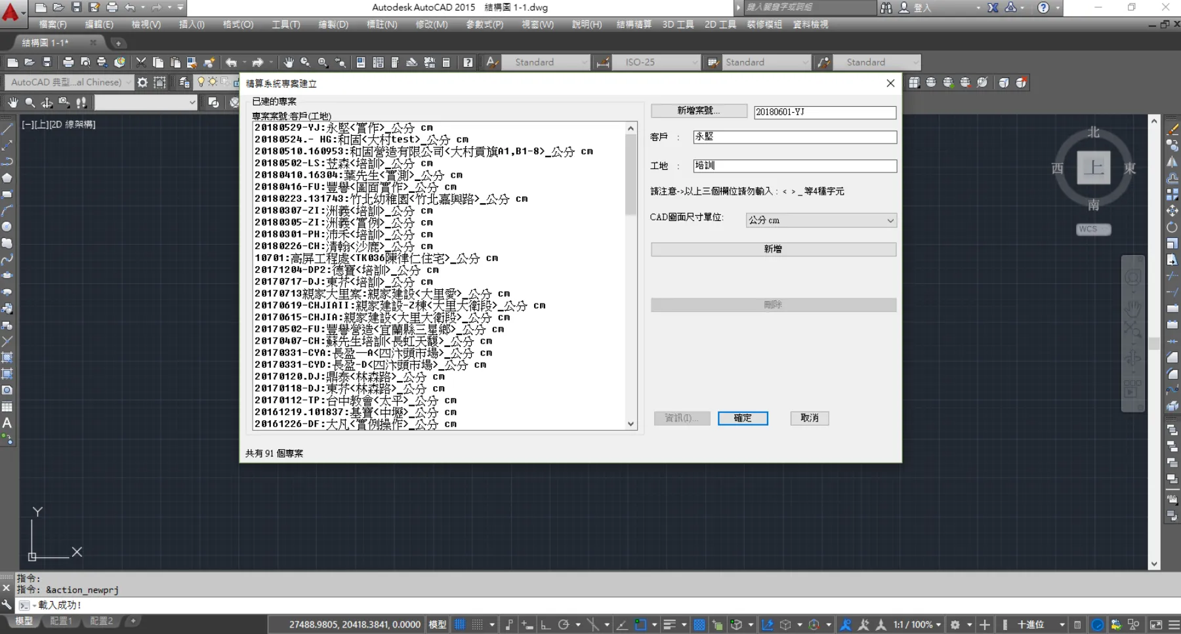Screen dimensions: 1181x634
Task: Click the workspace settings gear icon
Action: (142, 83)
